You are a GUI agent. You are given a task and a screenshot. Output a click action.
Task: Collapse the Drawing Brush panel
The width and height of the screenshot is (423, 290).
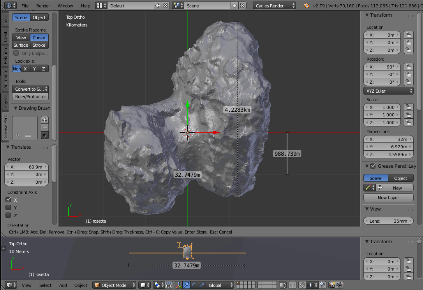coord(16,108)
